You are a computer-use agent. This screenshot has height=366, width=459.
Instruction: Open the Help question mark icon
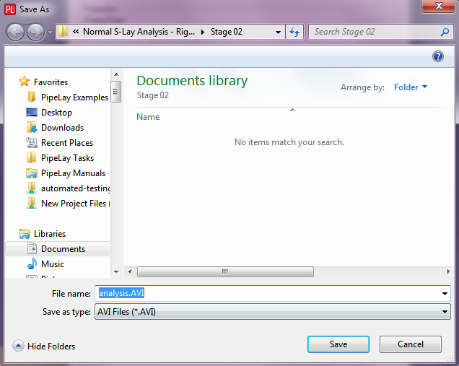[x=437, y=56]
